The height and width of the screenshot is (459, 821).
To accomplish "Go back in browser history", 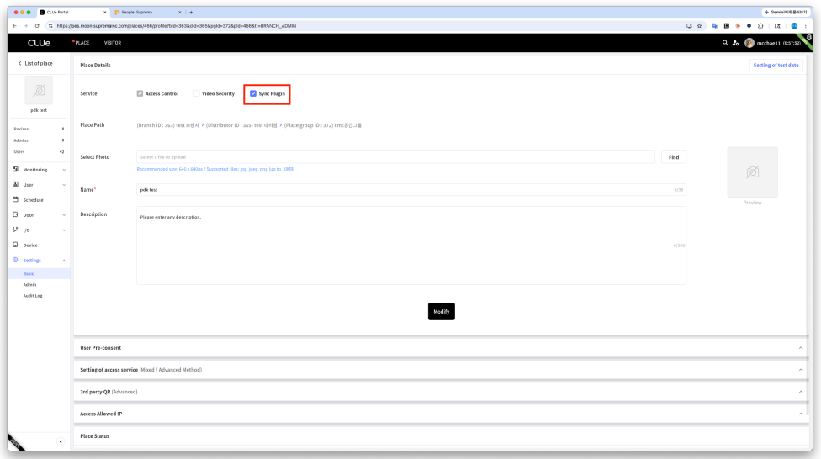I will [14, 26].
